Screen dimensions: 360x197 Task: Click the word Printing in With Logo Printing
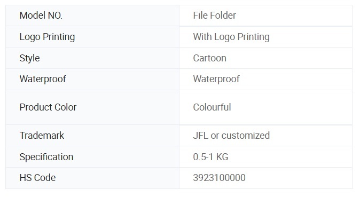point(254,37)
